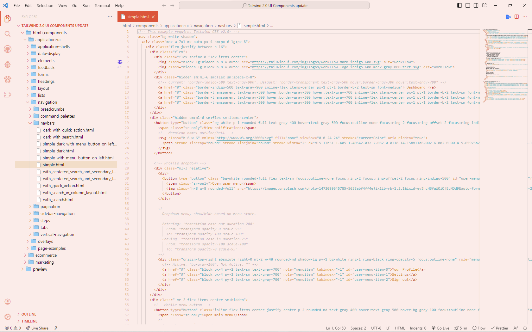Open the Accounts icon in activity bar
Viewport: 532px width, 332px height.
tap(8, 302)
